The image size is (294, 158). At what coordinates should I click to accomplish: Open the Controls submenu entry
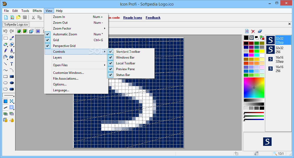click(x=76, y=52)
